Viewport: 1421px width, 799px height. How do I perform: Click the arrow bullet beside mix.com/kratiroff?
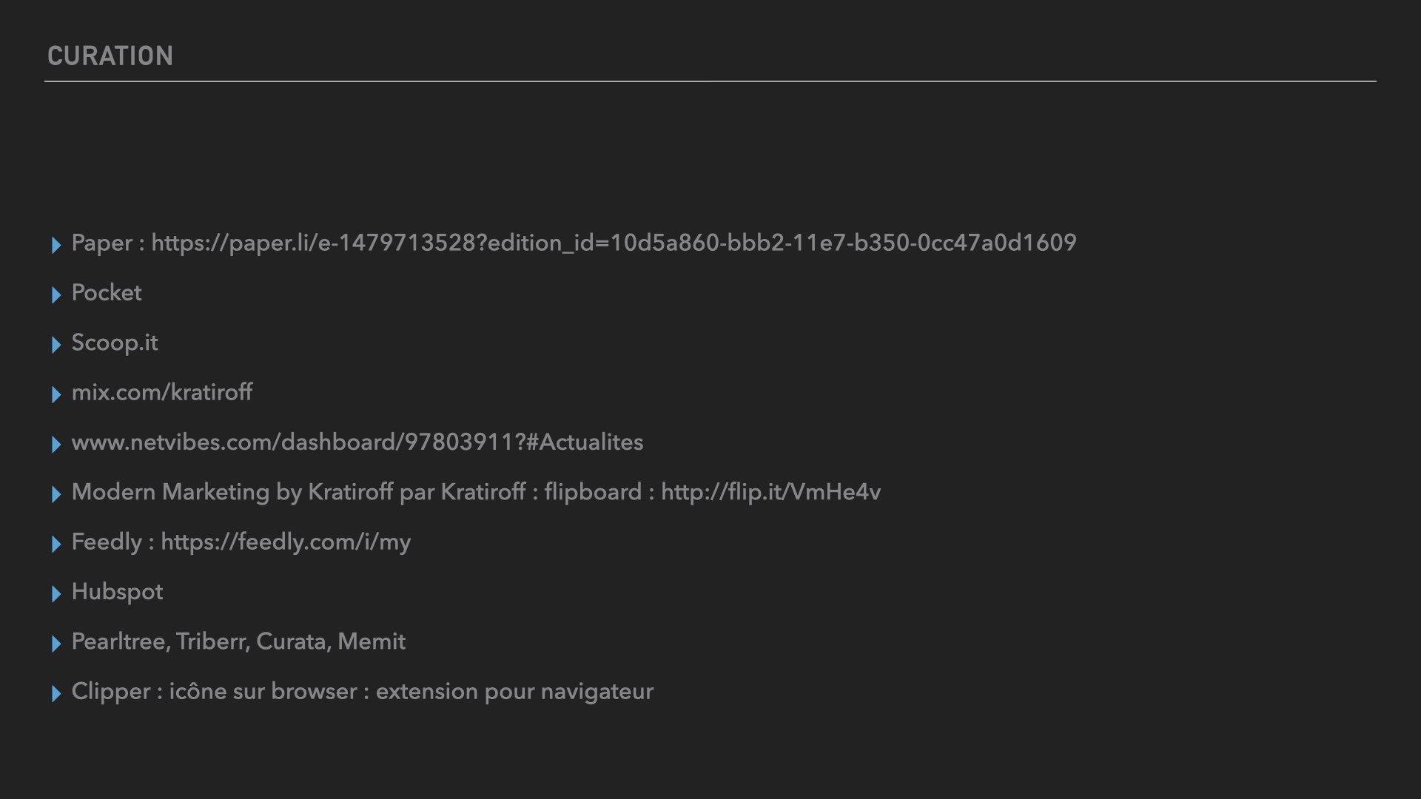56,394
